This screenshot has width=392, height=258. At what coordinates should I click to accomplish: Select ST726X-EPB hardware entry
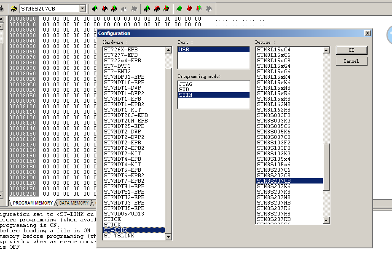pyautogui.click(x=134, y=49)
